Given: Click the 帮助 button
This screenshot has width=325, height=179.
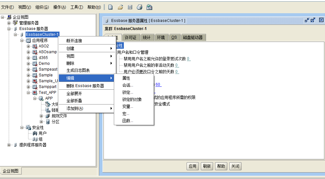Looking at the screenshot, I should point(221,166).
